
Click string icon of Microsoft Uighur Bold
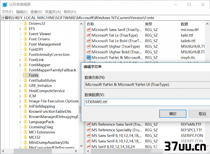89,52
